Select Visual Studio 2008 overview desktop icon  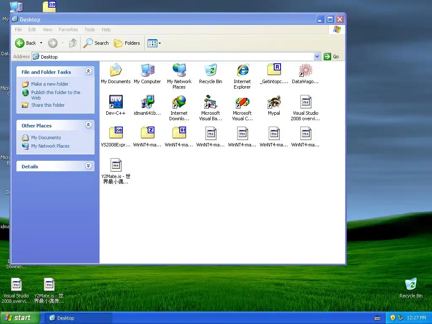tap(16, 284)
